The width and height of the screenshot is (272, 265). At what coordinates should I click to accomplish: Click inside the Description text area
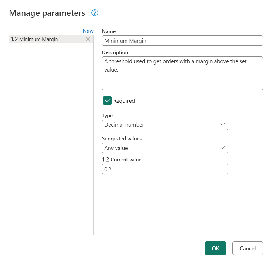pos(182,73)
